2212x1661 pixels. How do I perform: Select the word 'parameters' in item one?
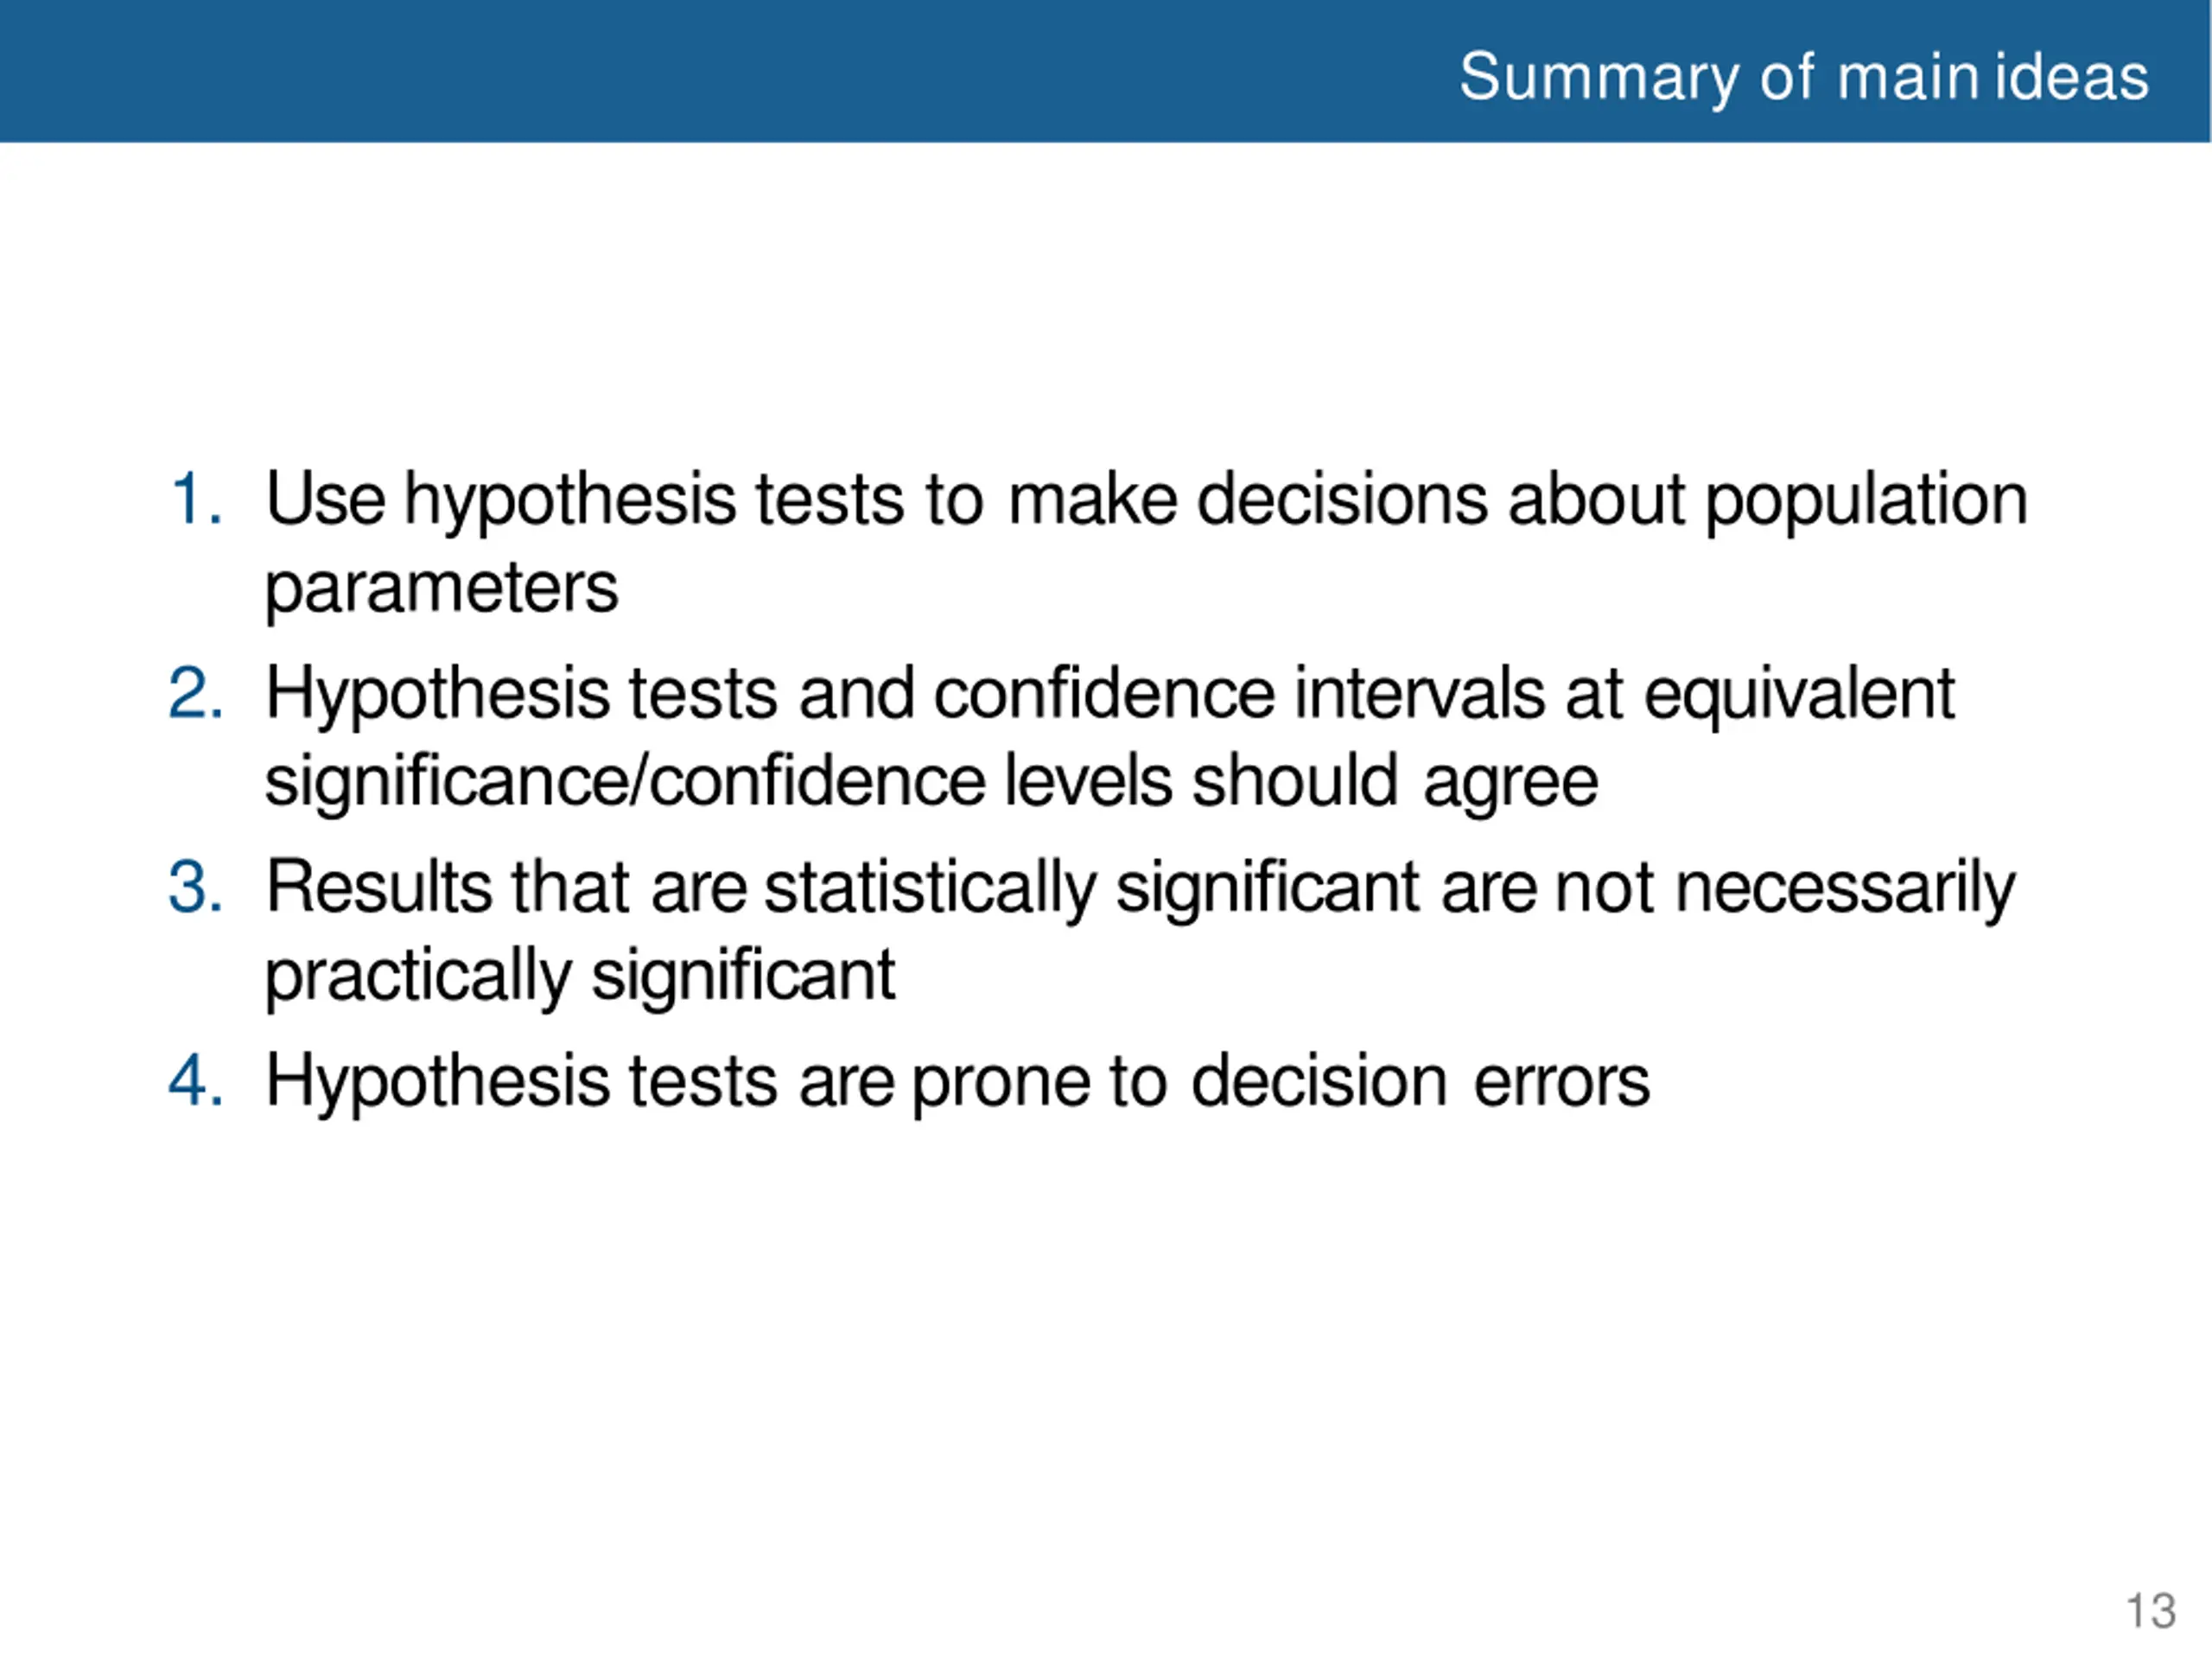pos(442,590)
